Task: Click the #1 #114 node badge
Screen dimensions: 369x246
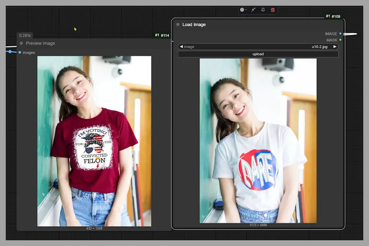Action: click(x=162, y=35)
